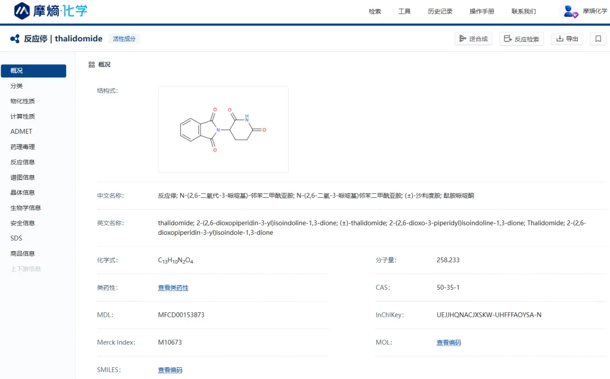Click the thalidomide structure image
Screen dimensions: 610x379
(x=223, y=129)
